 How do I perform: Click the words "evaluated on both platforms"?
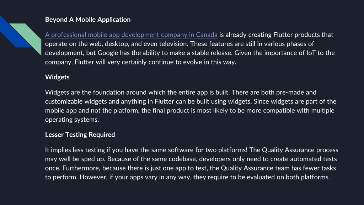[x=288, y=177]
